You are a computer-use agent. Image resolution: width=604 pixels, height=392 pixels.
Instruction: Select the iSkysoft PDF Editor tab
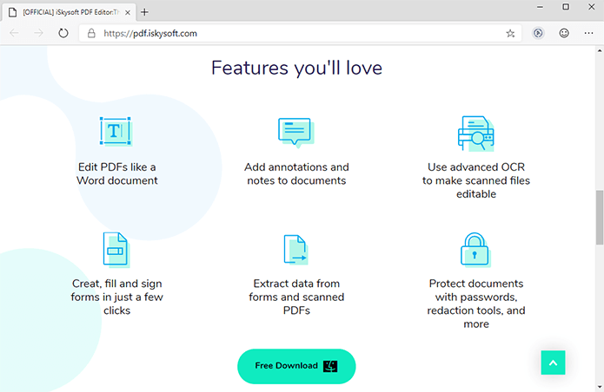tap(70, 12)
